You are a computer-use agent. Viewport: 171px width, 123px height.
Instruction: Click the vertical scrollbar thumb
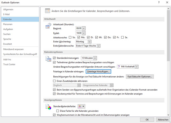(168, 35)
